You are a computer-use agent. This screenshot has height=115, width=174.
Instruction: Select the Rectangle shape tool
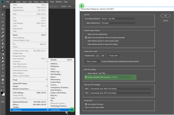[x=3, y=76]
